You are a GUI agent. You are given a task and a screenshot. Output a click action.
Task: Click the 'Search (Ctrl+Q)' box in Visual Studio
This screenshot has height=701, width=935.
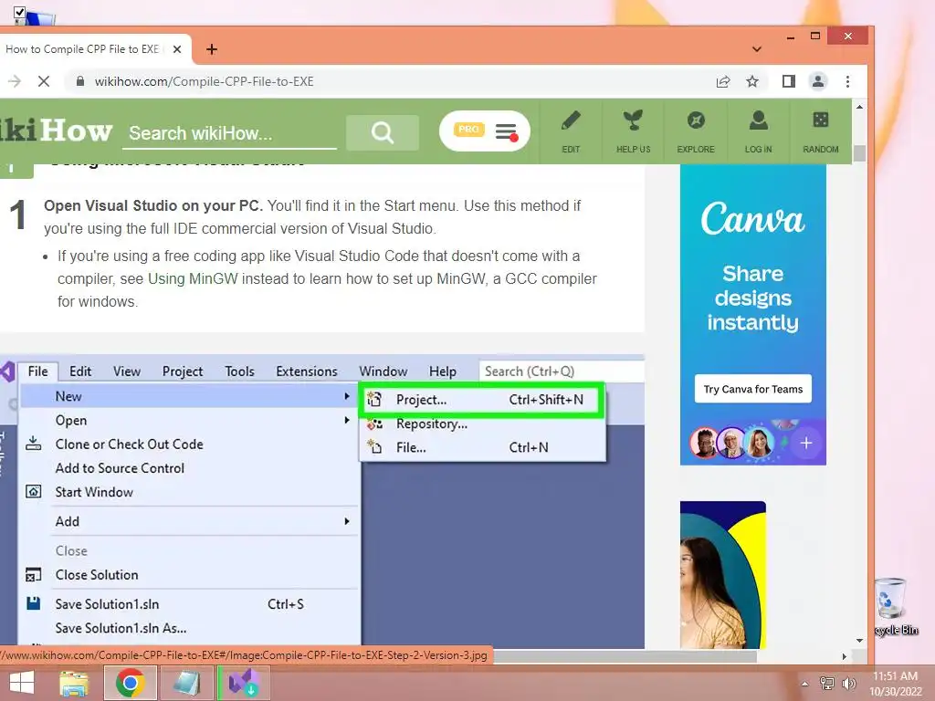pyautogui.click(x=562, y=371)
